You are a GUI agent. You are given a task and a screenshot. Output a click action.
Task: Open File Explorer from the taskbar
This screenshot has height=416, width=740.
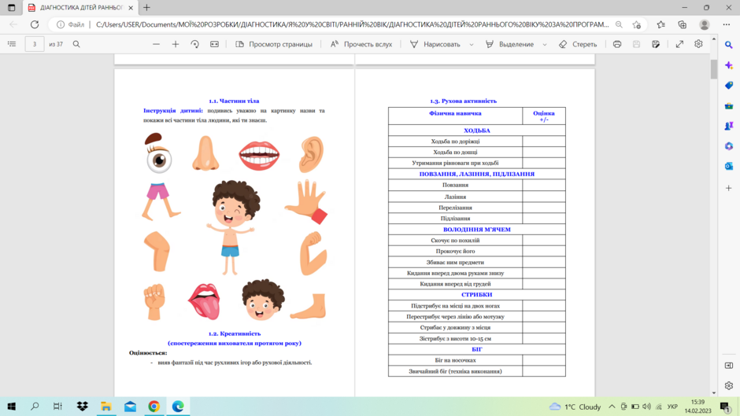coord(106,406)
